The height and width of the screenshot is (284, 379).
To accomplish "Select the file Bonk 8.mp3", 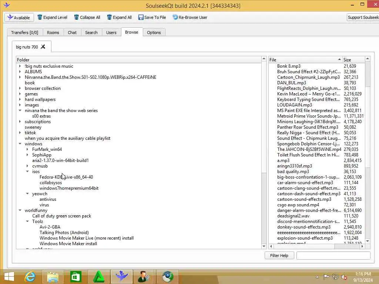I will pos(289,66).
